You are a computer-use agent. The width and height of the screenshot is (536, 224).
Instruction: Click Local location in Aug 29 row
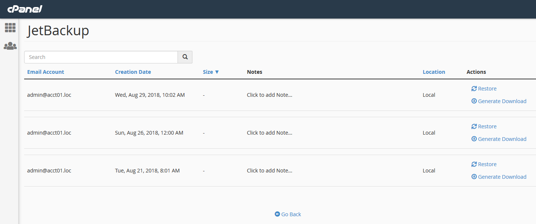pos(429,95)
